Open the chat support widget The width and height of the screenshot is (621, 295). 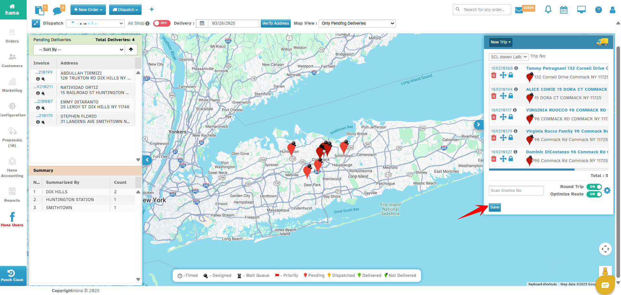[x=605, y=285]
